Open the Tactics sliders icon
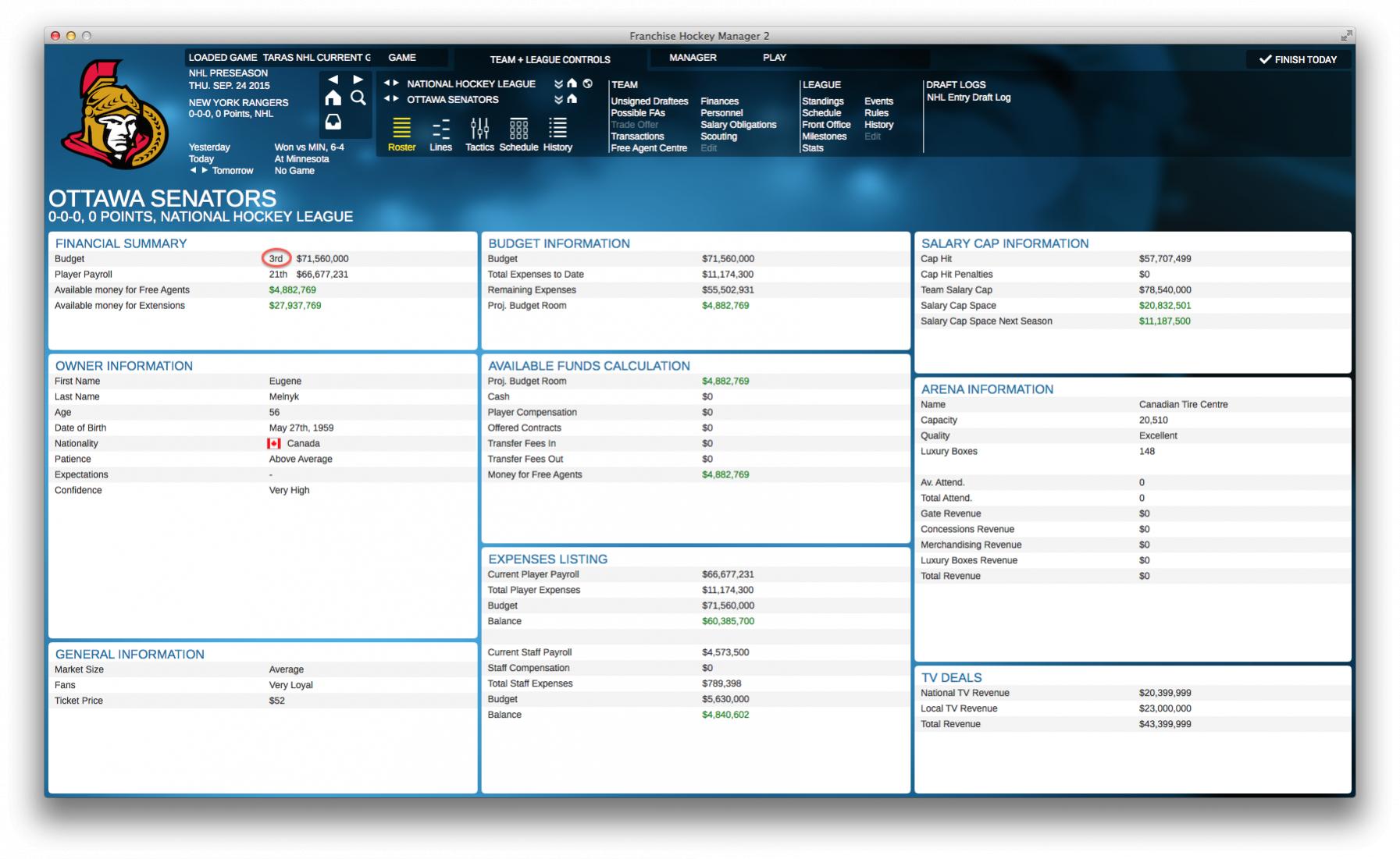The width and height of the screenshot is (1400, 859). coord(479,129)
